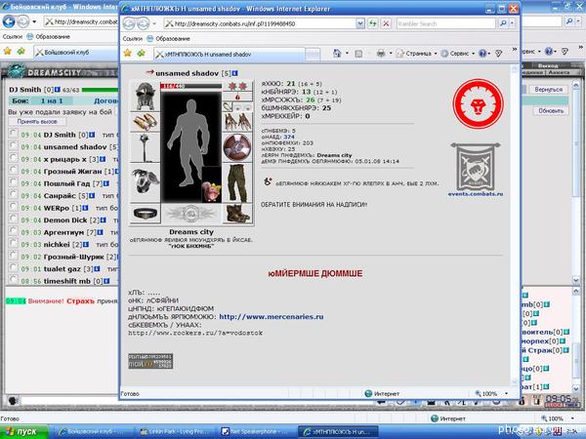The height and width of the screenshot is (439, 586).
Task: Open new blank tab in front window
Action: pyautogui.click(x=313, y=55)
